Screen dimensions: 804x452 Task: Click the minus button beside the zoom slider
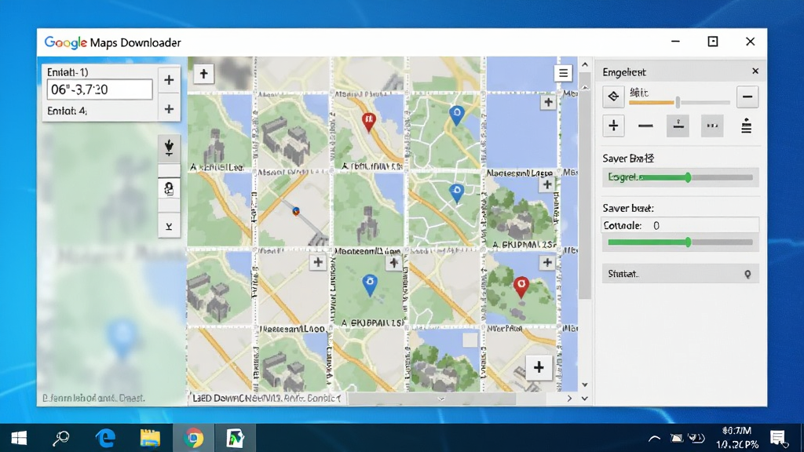pos(747,97)
